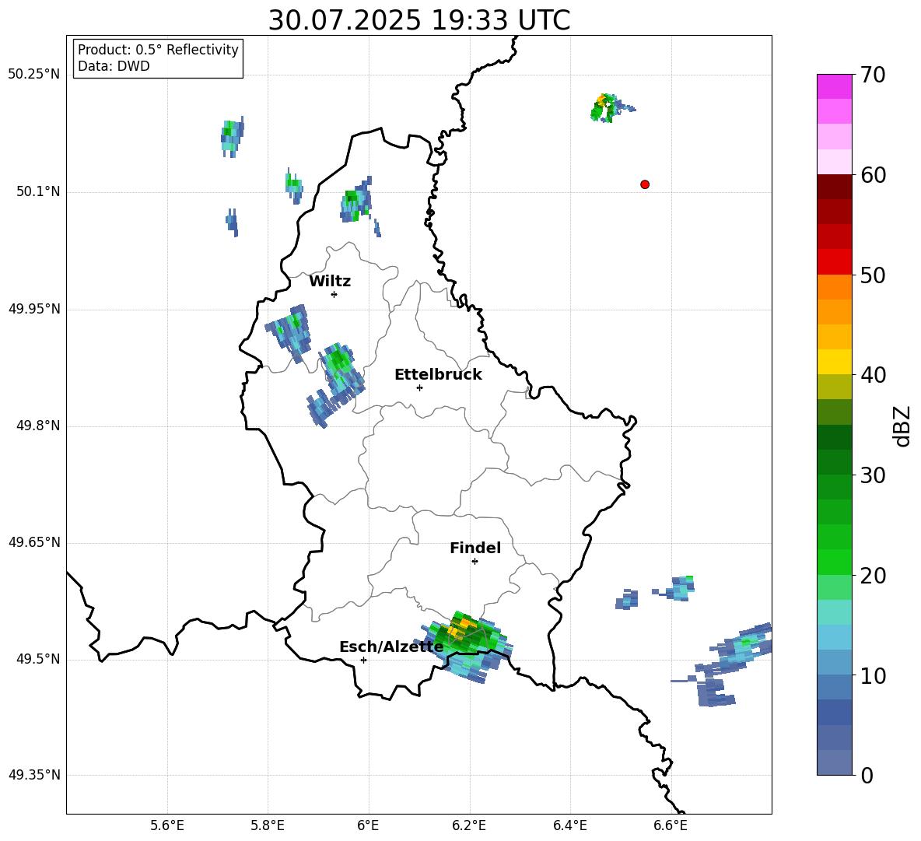
Task: Click the dark red colorbar segment below 60
Action: 835,187
